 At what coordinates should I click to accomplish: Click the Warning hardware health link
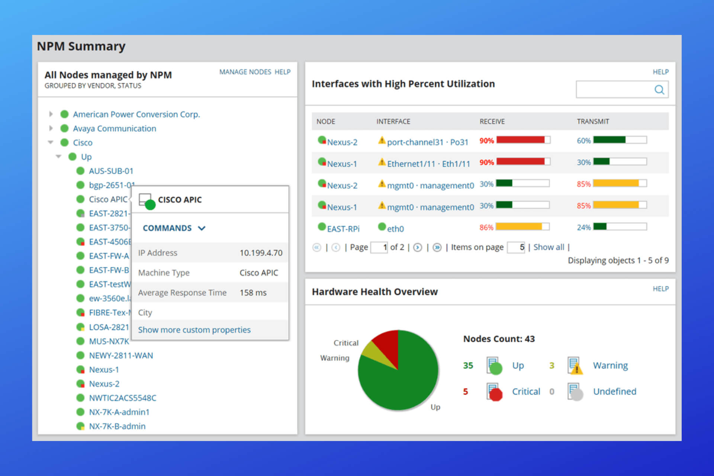point(610,366)
